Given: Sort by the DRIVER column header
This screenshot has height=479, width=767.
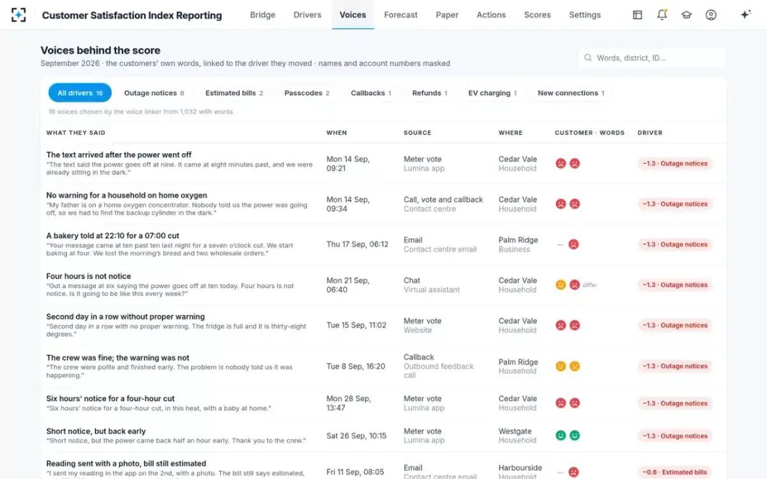Looking at the screenshot, I should click(650, 133).
